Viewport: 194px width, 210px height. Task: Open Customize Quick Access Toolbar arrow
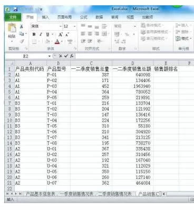[x=41, y=10]
